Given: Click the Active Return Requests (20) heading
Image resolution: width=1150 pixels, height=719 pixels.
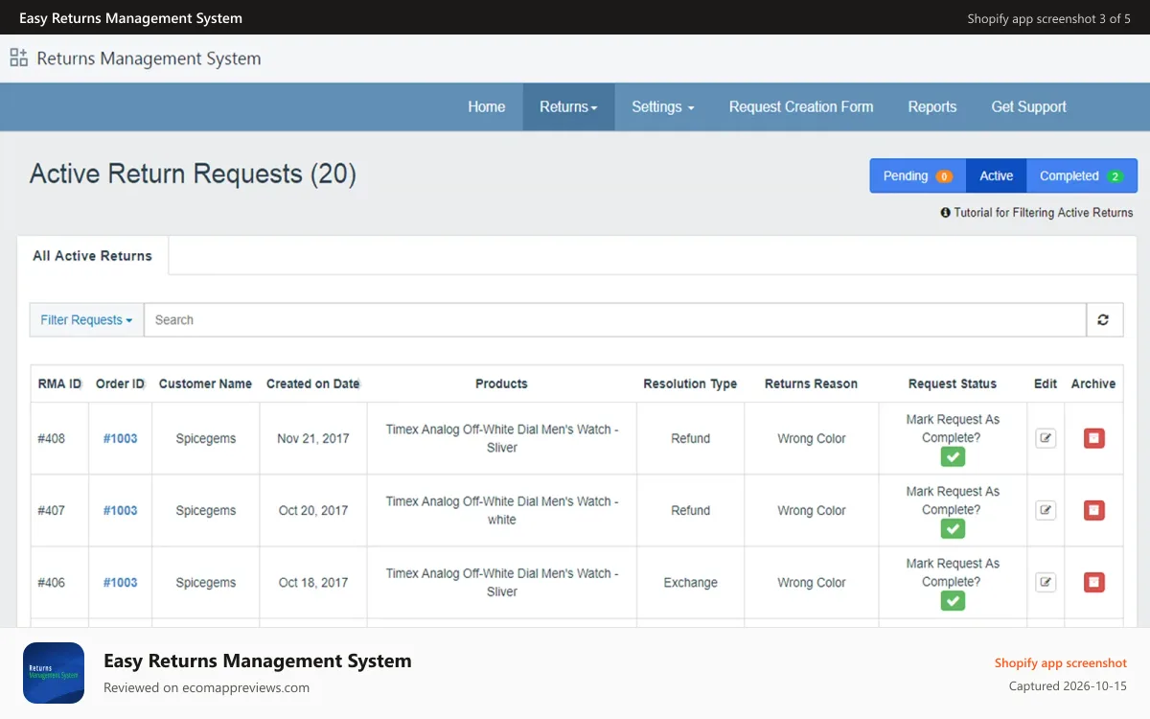Looking at the screenshot, I should pyautogui.click(x=193, y=174).
